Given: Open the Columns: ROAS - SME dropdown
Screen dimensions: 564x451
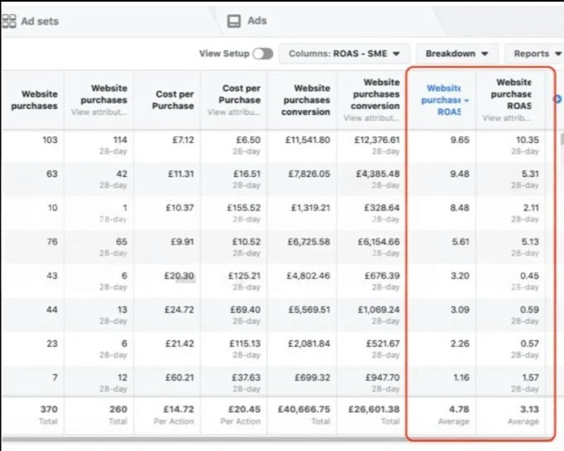Looking at the screenshot, I should click(x=343, y=54).
